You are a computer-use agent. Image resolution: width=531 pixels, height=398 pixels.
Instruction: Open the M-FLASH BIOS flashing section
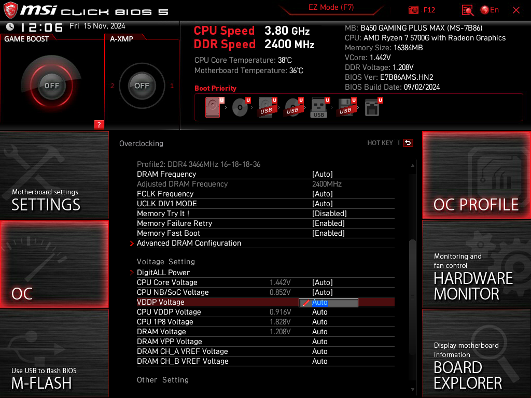(x=54, y=353)
